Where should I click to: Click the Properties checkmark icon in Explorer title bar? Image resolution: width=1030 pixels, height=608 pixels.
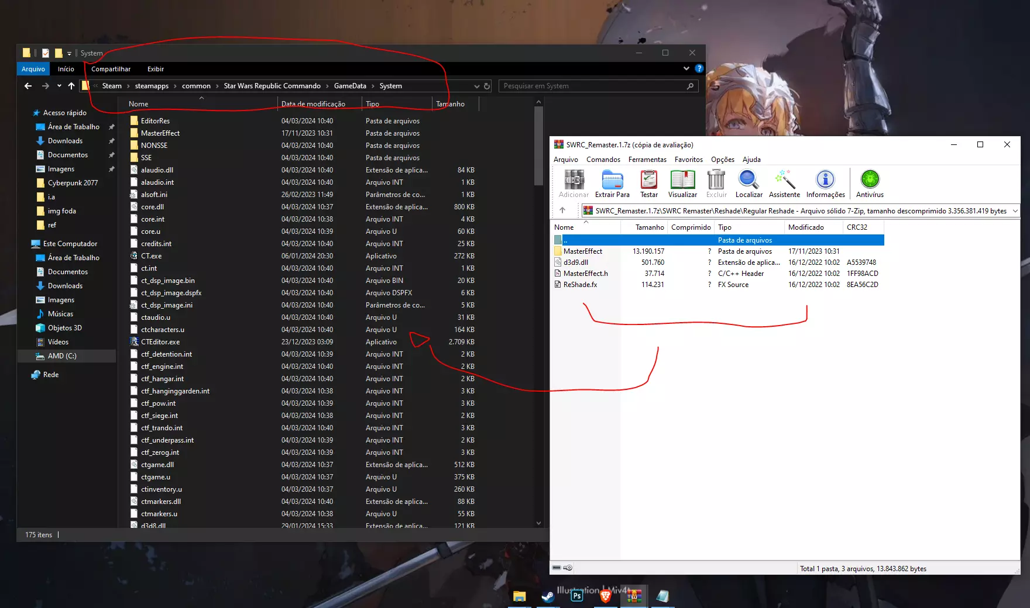coord(46,53)
